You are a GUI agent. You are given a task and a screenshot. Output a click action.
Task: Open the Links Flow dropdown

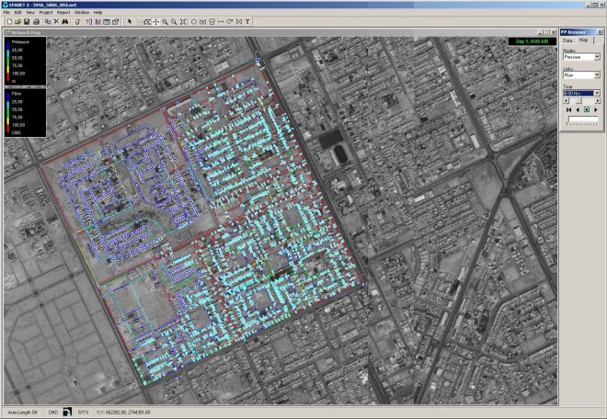coord(597,74)
